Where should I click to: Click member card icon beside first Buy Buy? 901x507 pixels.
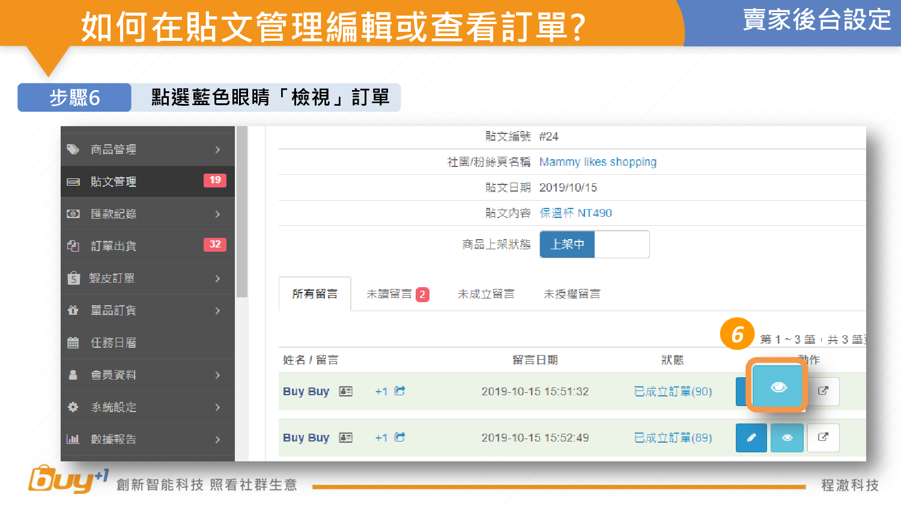point(345,392)
